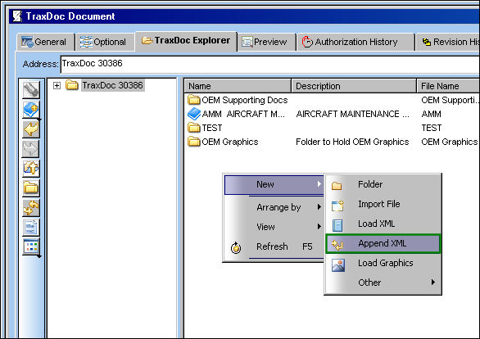Choose Refresh F5 from context menu
The width and height of the screenshot is (480, 339).
coord(274,246)
